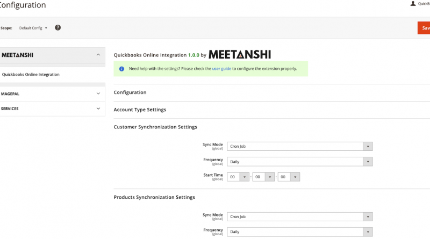Image resolution: width=430 pixels, height=239 pixels.
Task: Click the orange Save Config button
Action: [424, 28]
